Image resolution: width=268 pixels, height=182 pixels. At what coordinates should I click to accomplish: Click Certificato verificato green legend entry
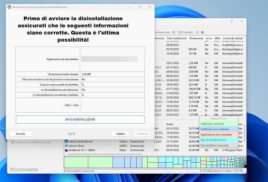point(219,124)
